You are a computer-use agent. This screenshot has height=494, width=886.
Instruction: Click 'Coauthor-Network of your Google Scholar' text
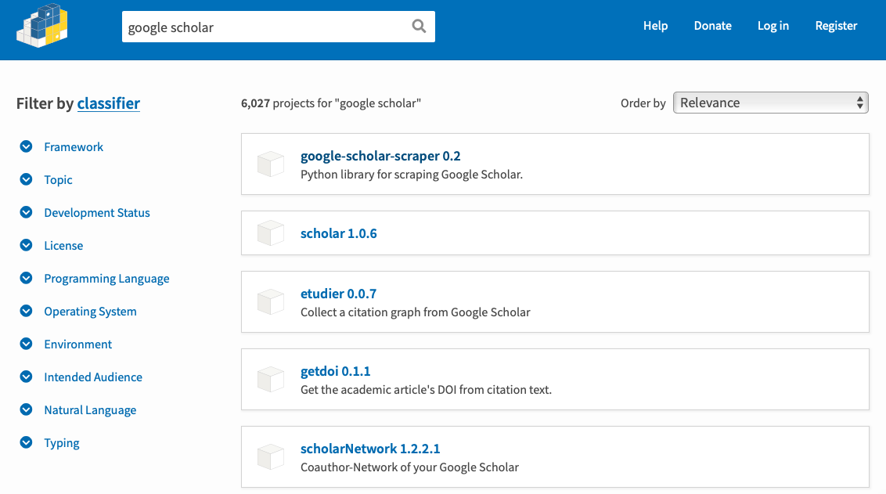tap(409, 467)
